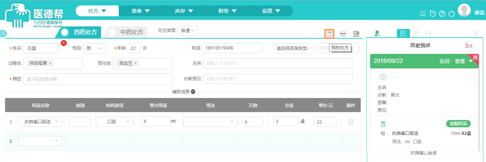Delete row 1 with trash icon
Screen dimensions: 486x162
point(351,122)
